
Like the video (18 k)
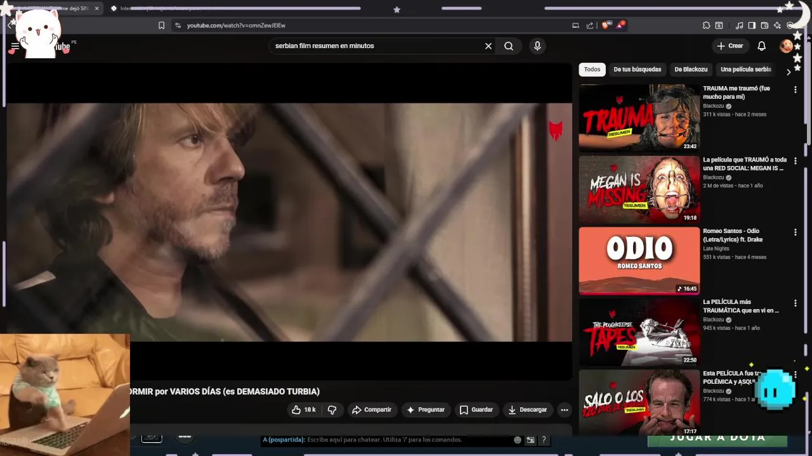click(x=303, y=410)
